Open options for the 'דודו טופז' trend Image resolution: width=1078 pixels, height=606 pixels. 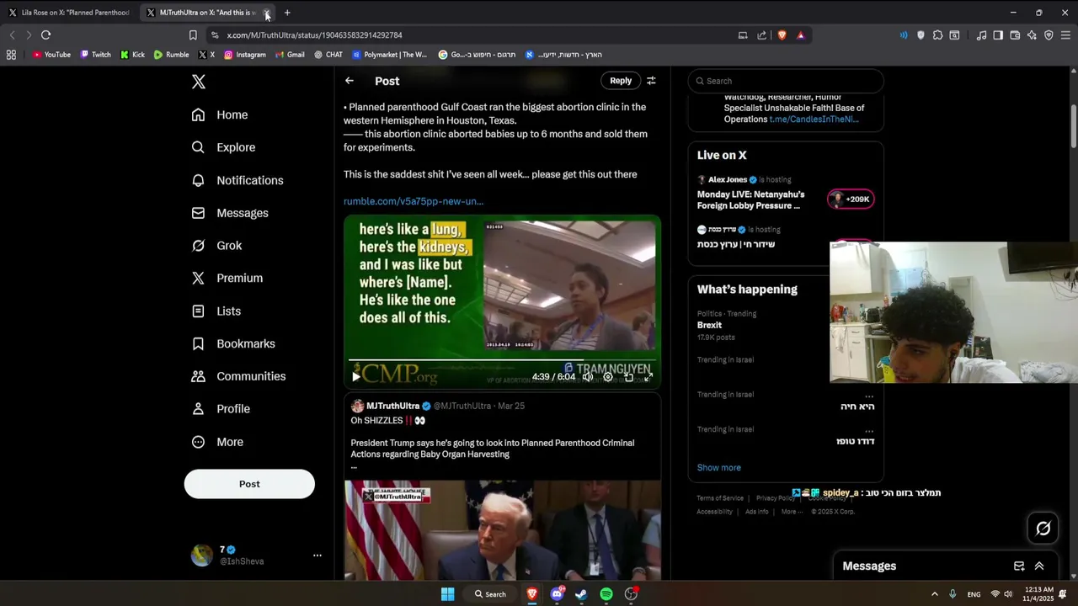coord(869,430)
